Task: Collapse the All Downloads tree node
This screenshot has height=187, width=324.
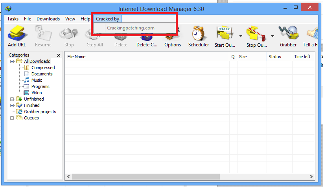Action: click(12, 61)
